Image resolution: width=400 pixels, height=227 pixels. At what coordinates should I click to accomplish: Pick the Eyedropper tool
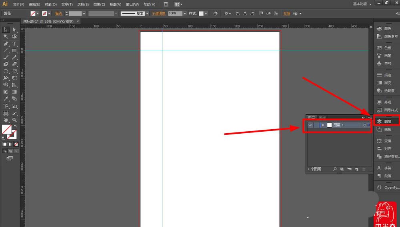tap(6, 99)
